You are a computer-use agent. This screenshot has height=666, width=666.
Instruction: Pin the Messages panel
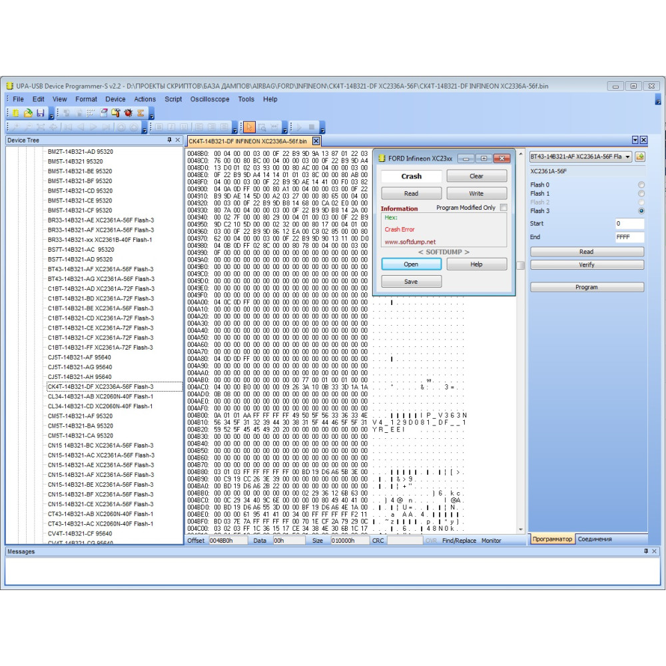pyautogui.click(x=646, y=551)
